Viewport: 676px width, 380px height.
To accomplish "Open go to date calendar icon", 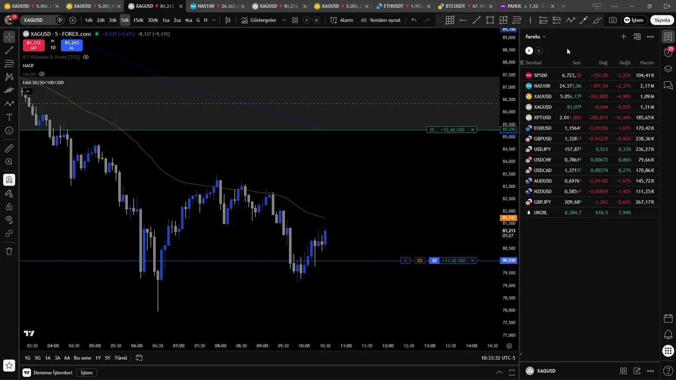I will tap(139, 358).
